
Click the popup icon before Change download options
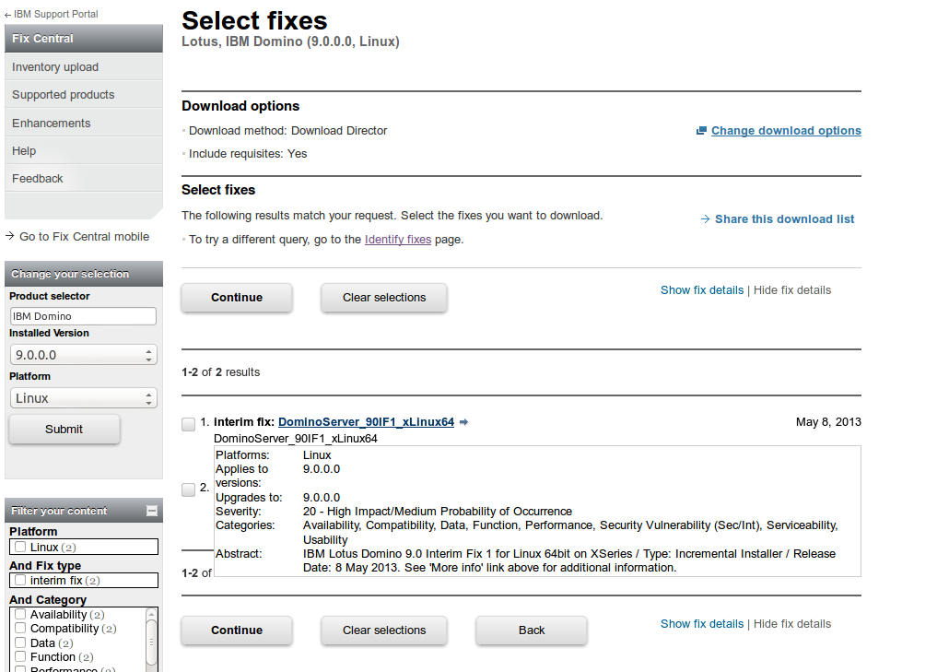(701, 130)
